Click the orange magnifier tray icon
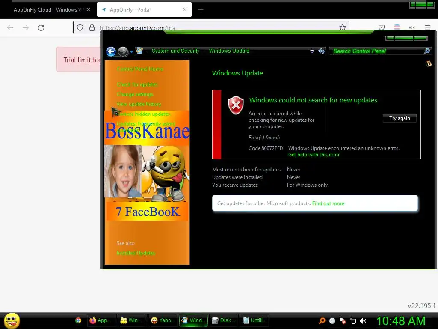 pyautogui.click(x=322, y=321)
